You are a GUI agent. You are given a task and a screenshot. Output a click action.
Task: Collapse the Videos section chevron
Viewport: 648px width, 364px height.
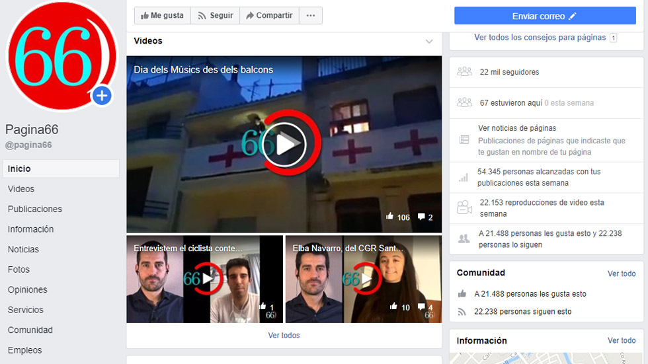pos(429,42)
